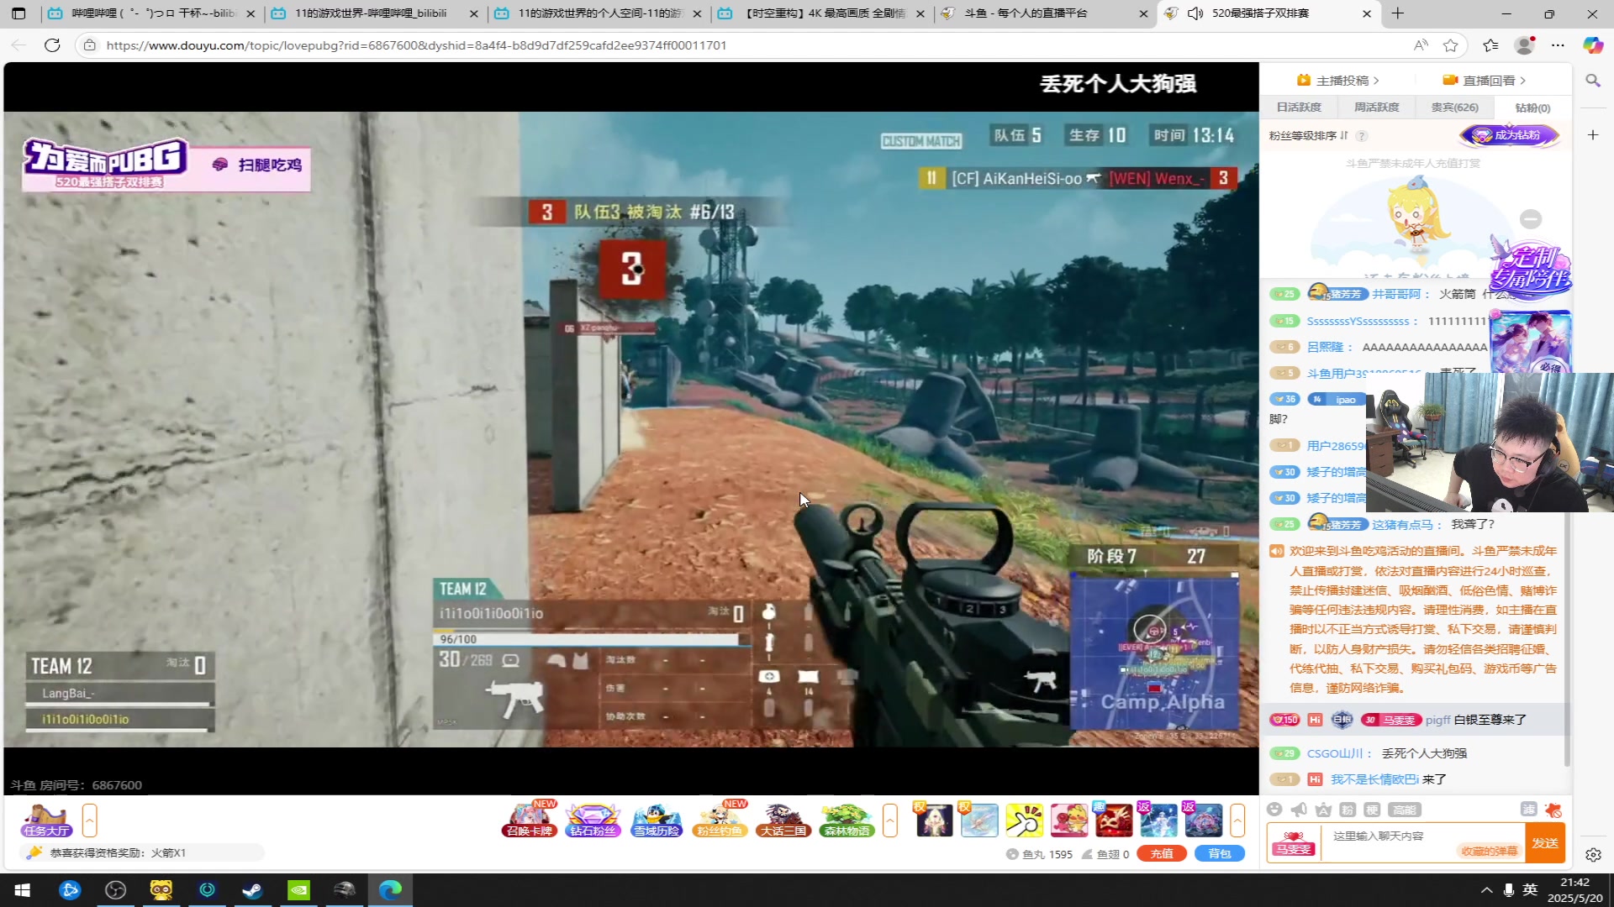
Task: Click the 粉 fan badge chat icon
Action: [1348, 810]
